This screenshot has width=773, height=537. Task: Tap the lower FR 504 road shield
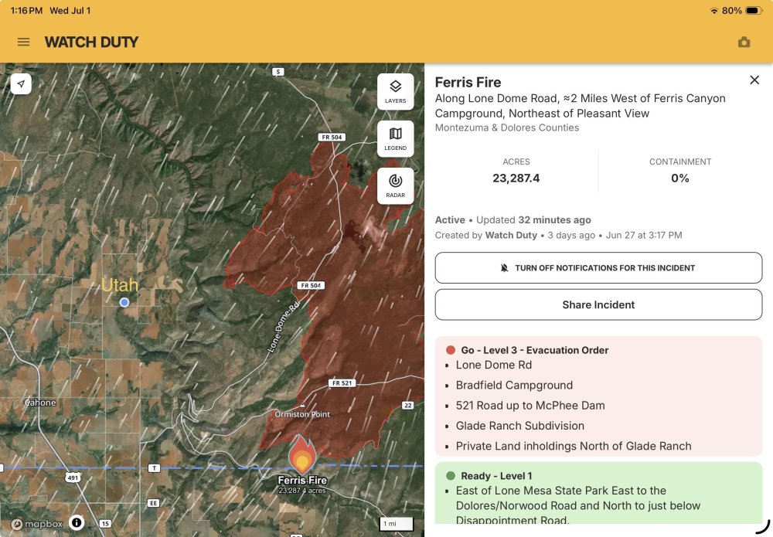coord(311,285)
